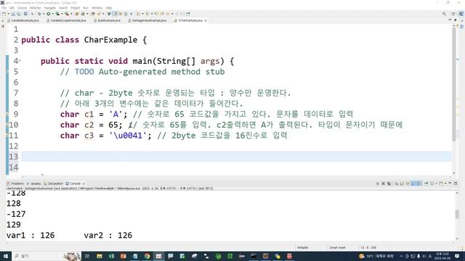Switch to GarbageValueExample.java editor tab
Viewport: 465px width, 261px height.
(147, 20)
